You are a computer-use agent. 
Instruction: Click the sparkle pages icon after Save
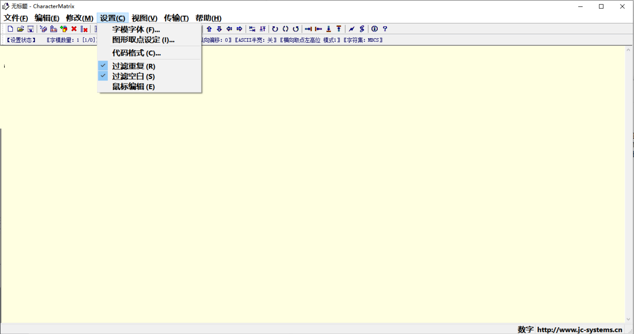43,29
